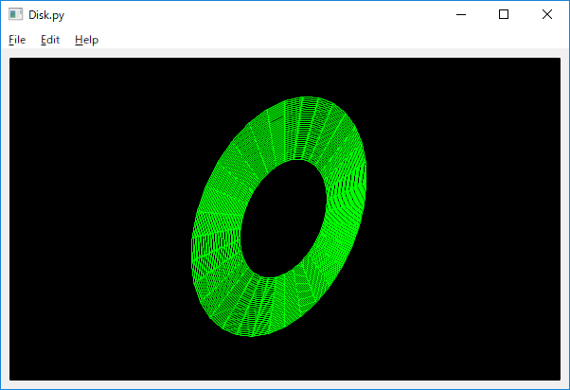Click the Disk.py window icon
Viewport: 570px width, 390px height.
click(16, 14)
